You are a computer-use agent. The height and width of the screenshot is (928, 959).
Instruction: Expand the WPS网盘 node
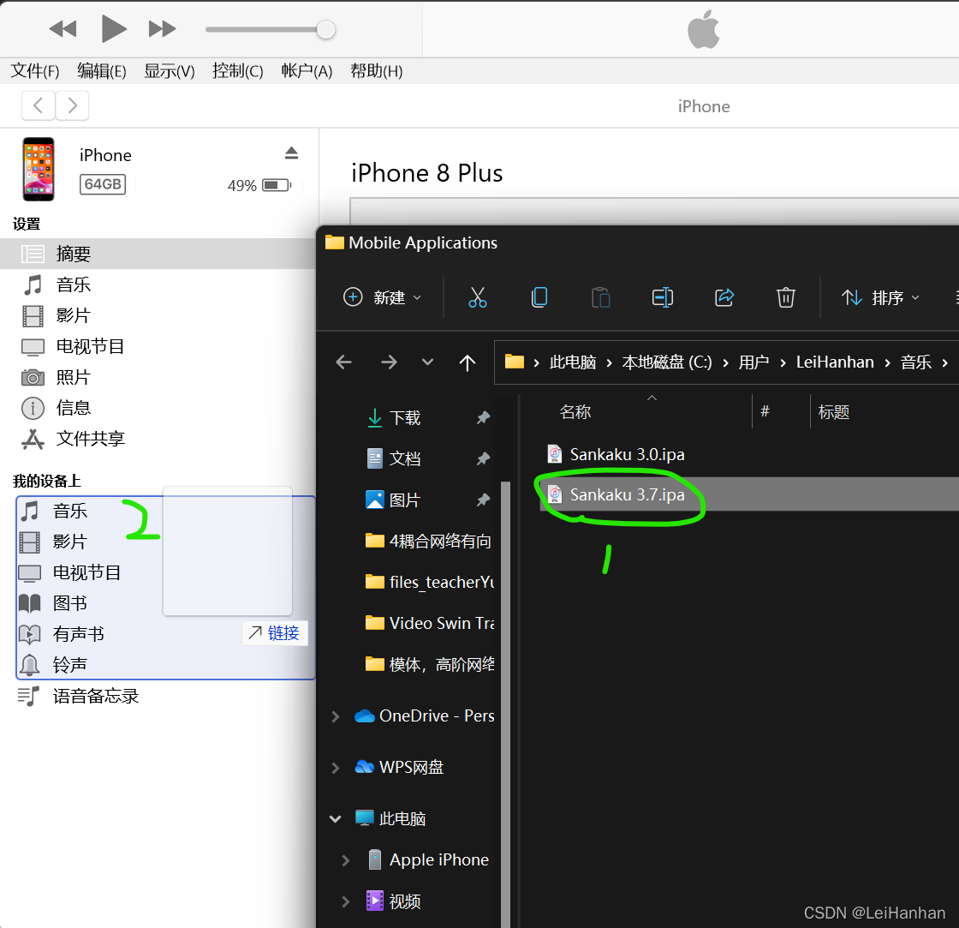click(x=335, y=768)
